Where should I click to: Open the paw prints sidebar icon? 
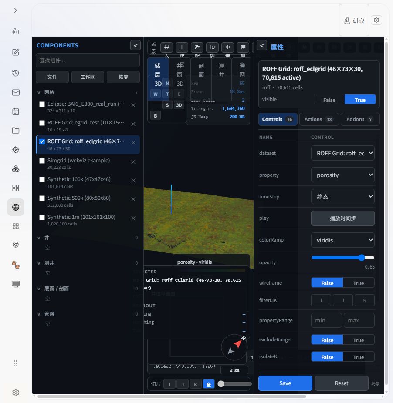16,265
